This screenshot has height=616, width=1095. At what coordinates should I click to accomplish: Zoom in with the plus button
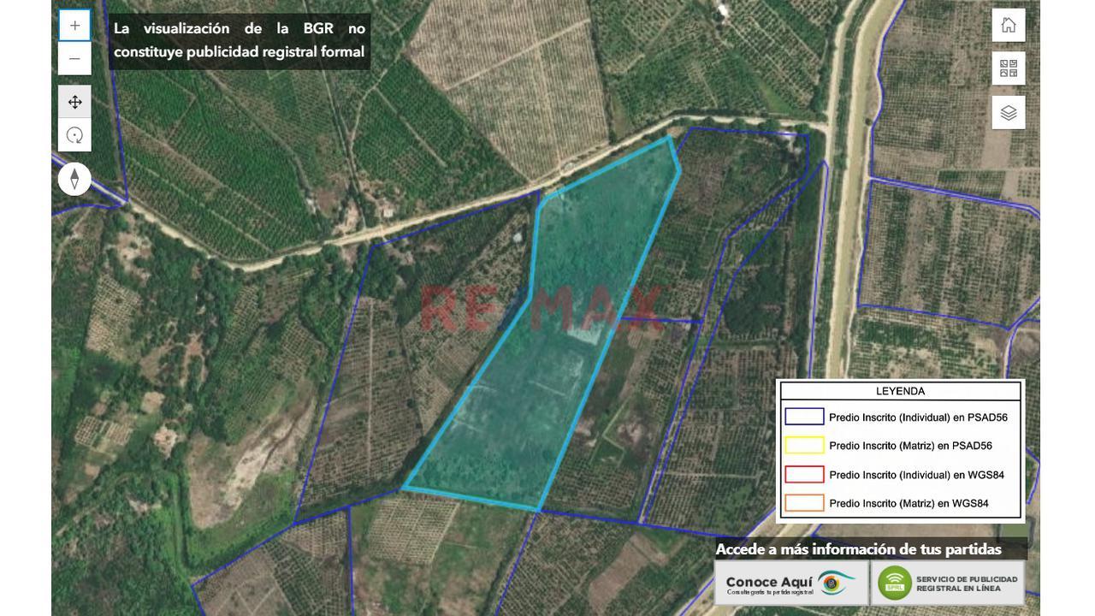pyautogui.click(x=74, y=26)
